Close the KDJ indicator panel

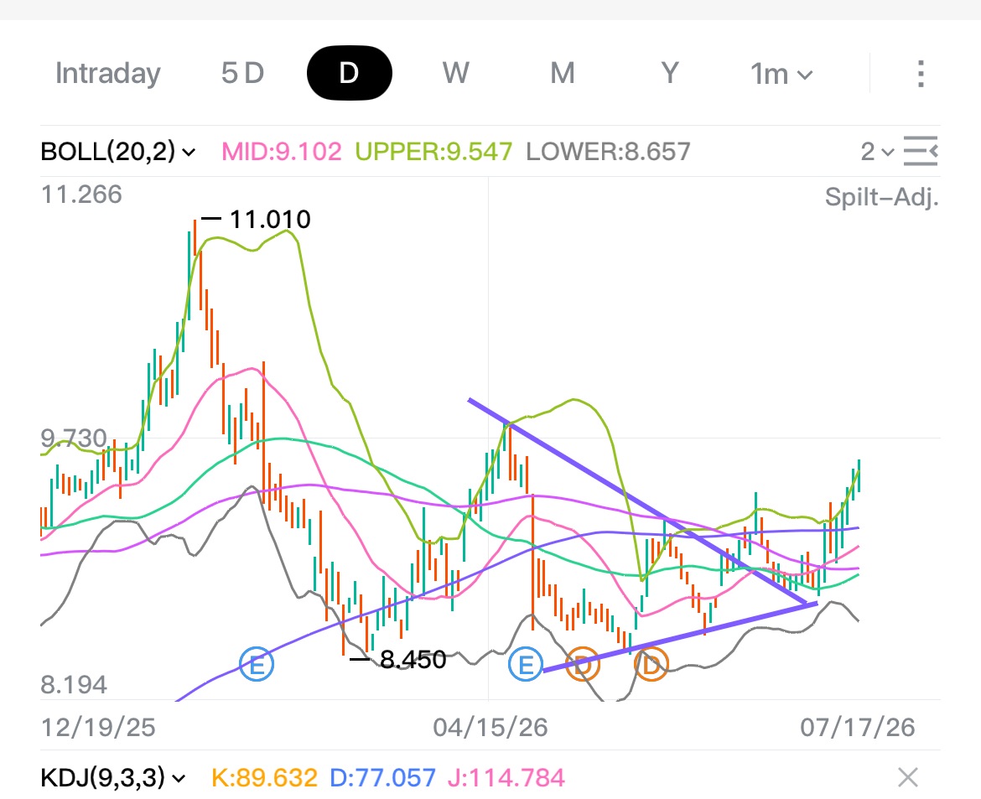click(908, 778)
